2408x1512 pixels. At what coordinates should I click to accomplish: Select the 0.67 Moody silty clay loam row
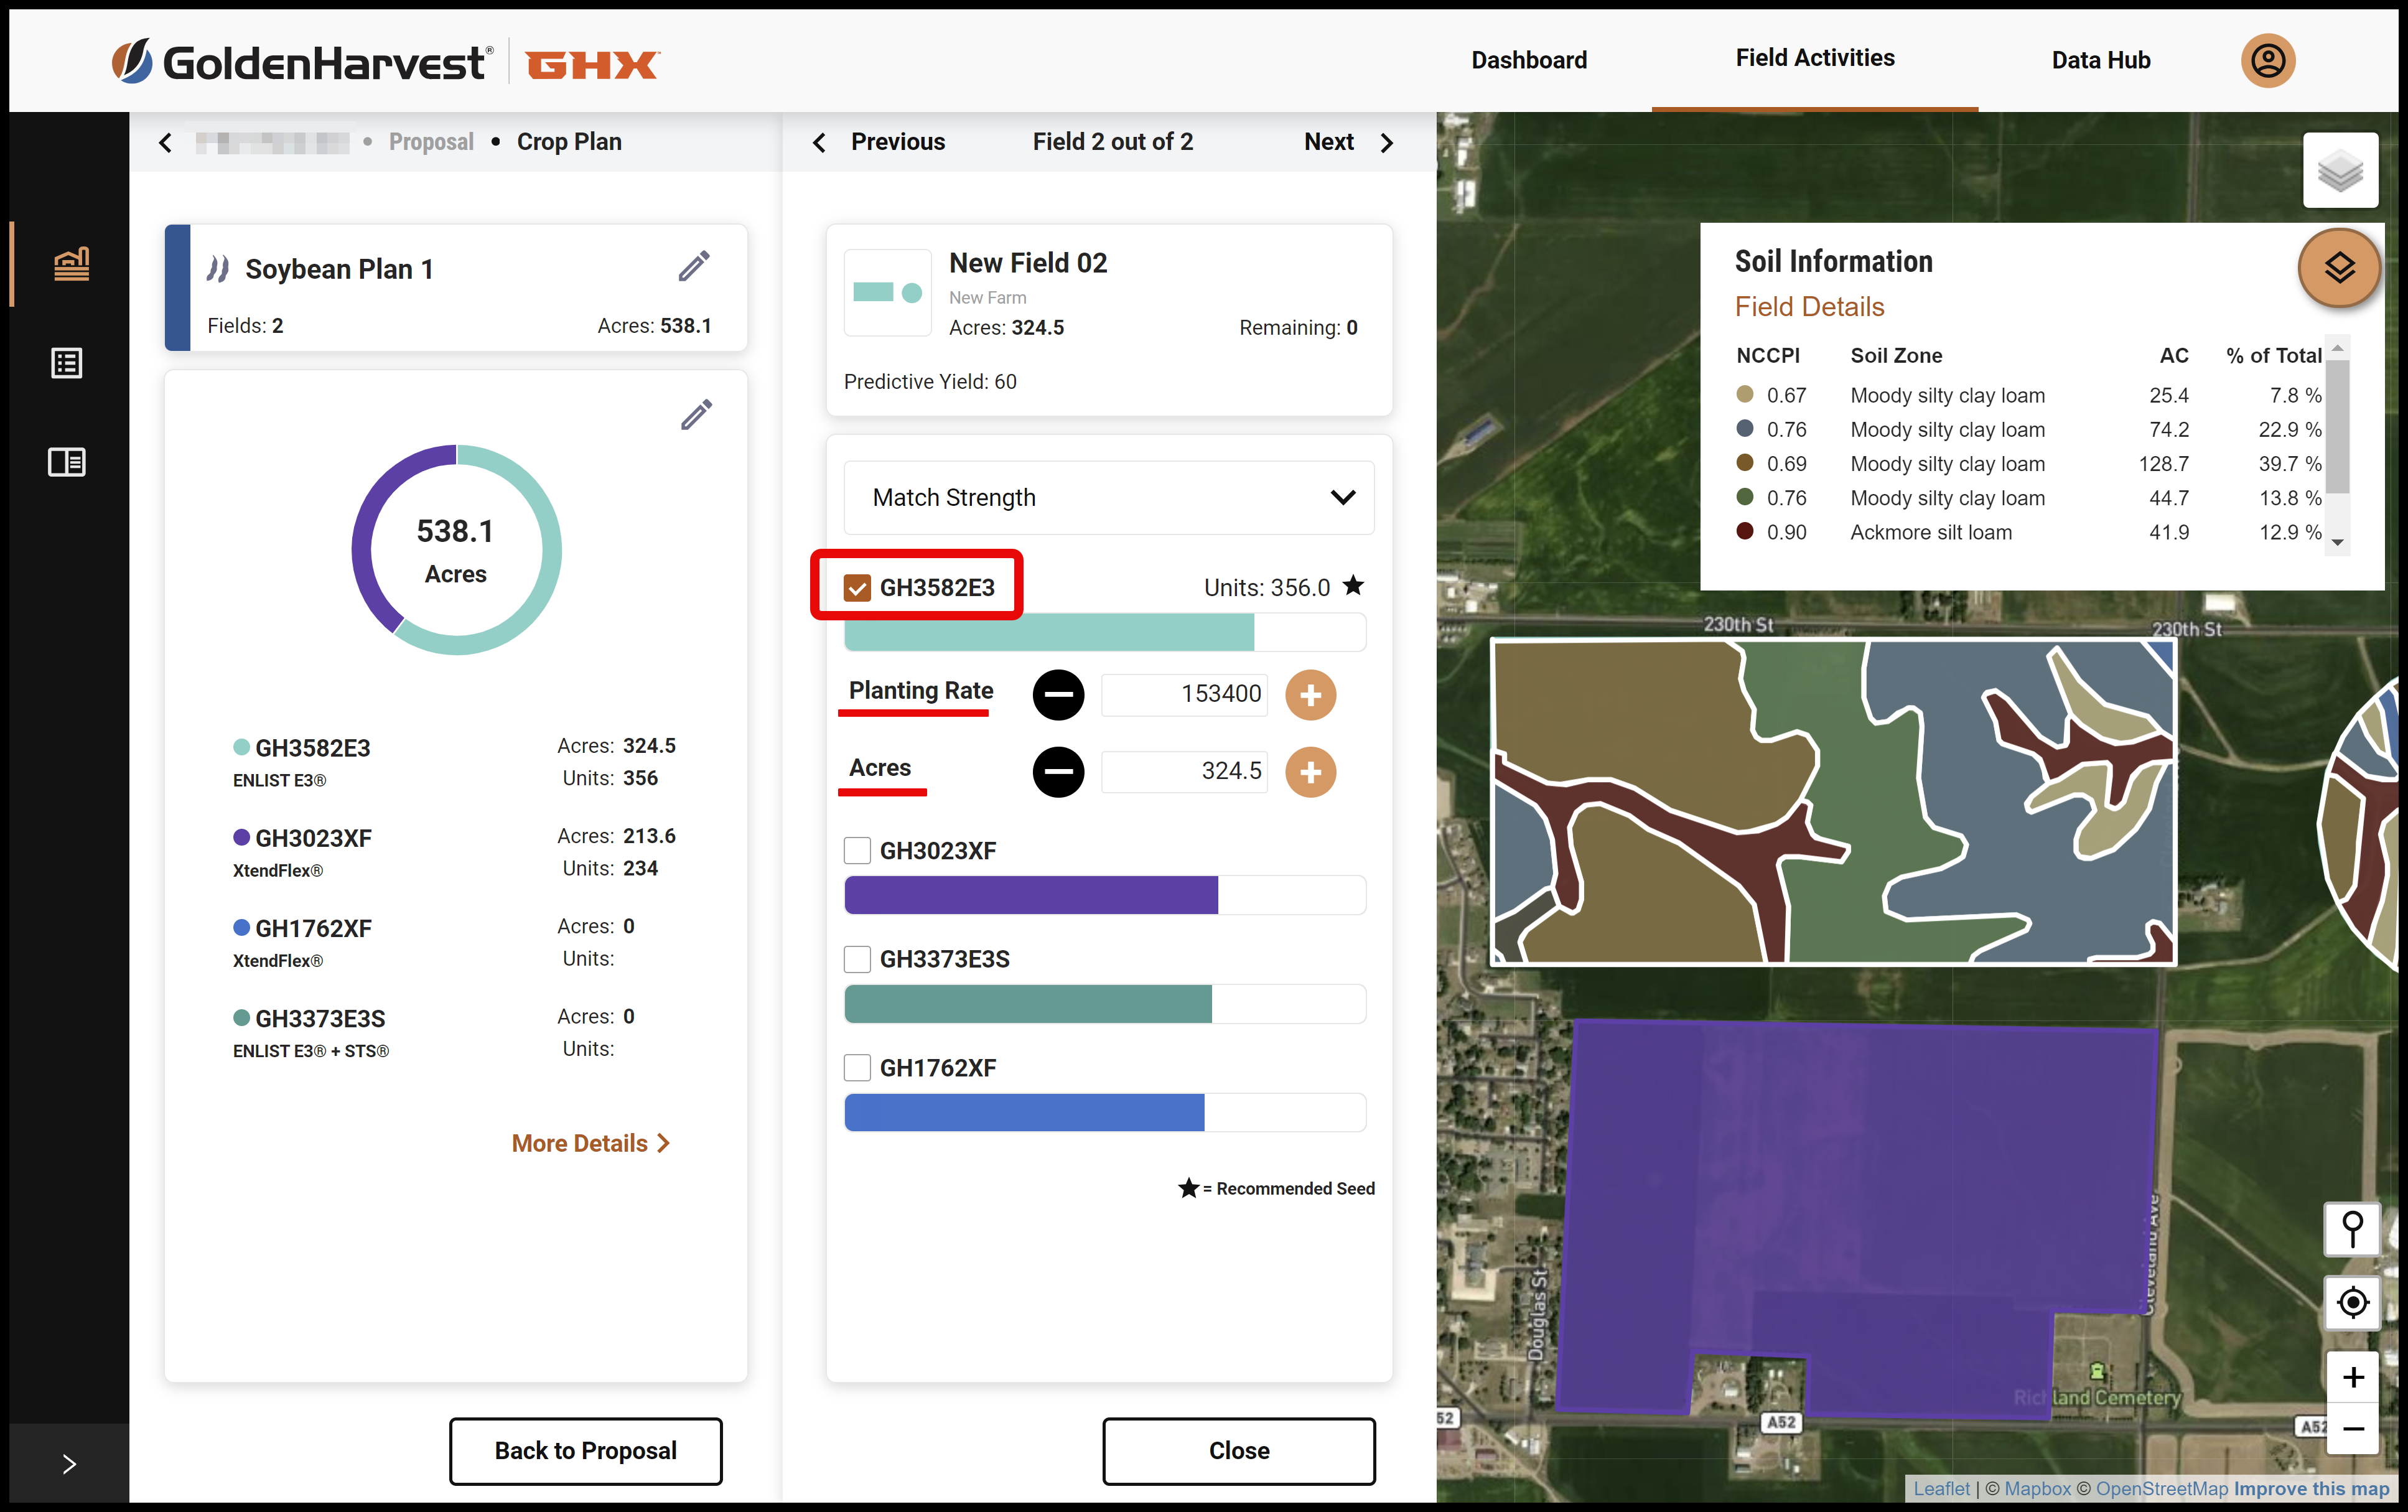tap(2028, 396)
